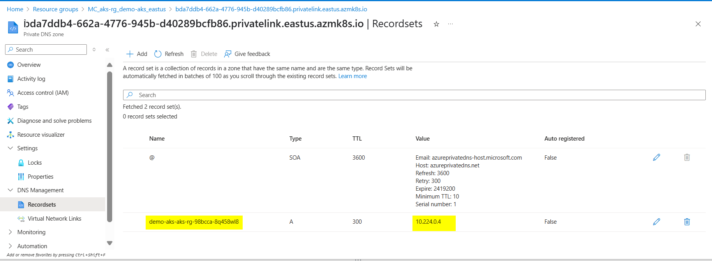This screenshot has width=712, height=261.
Task: Open Locks under Settings
Action: click(x=35, y=163)
